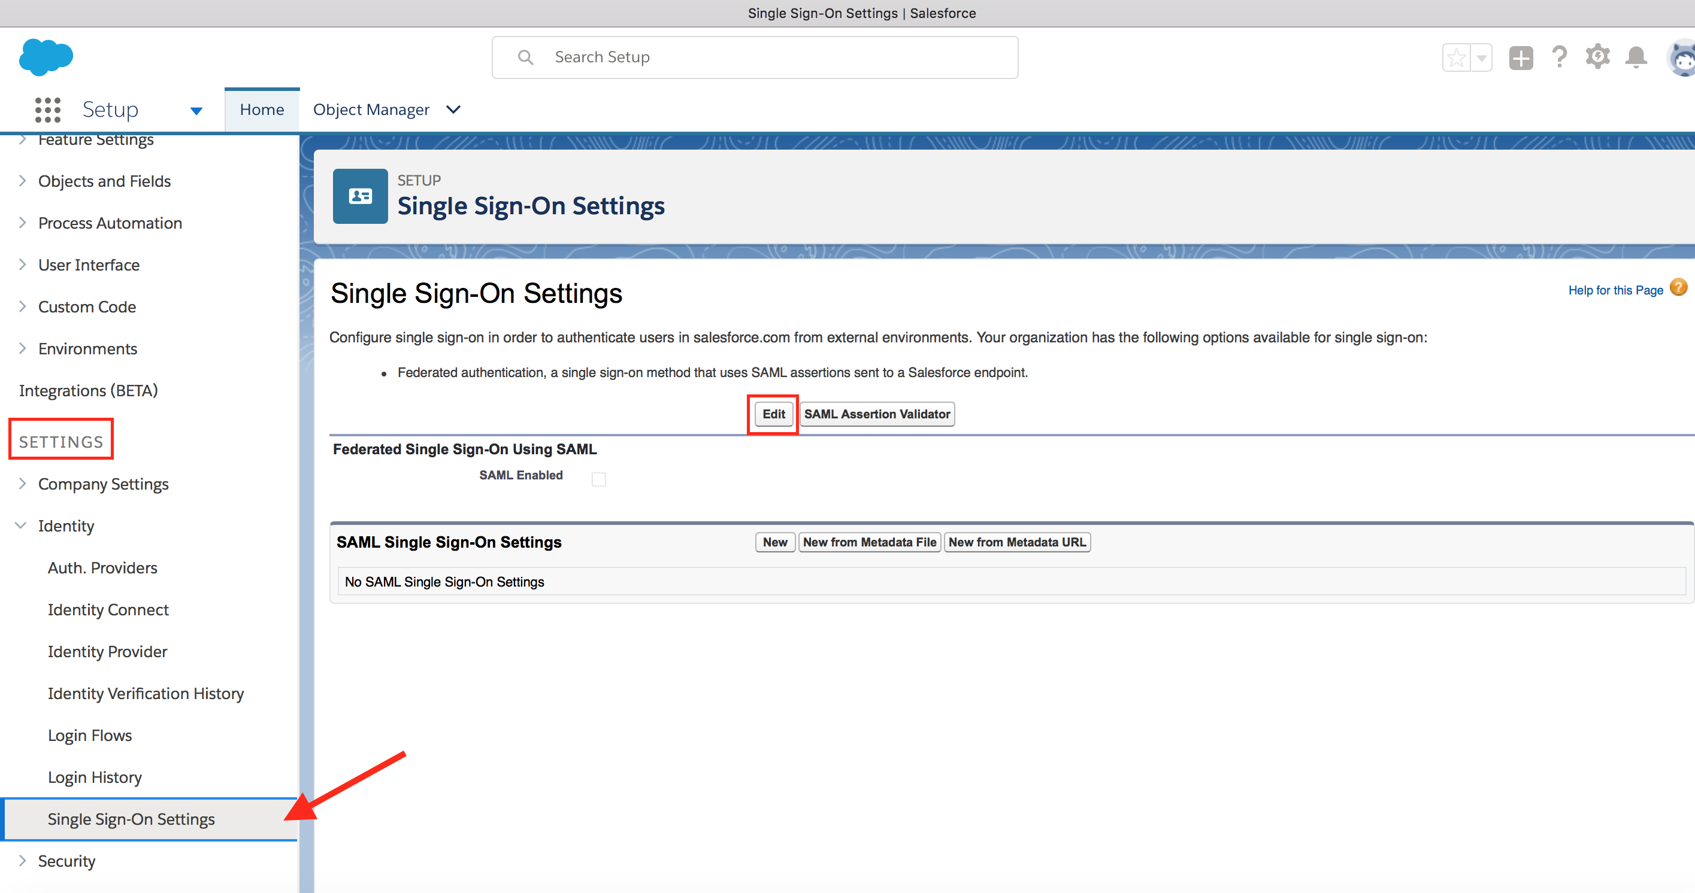Switch to the Home tab
This screenshot has width=1695, height=893.
262,110
